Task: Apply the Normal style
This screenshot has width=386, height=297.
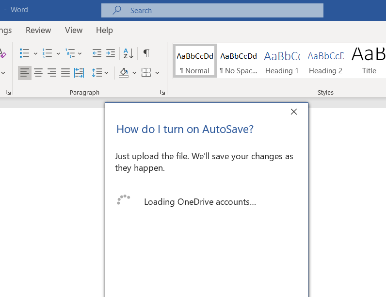Action: click(x=195, y=61)
